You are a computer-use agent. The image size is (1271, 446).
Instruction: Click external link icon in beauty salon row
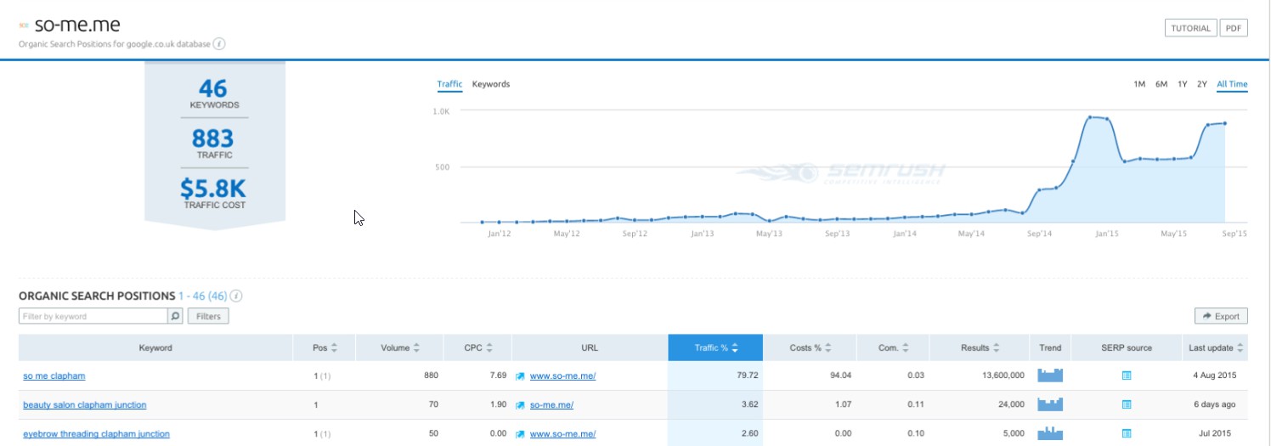(521, 404)
